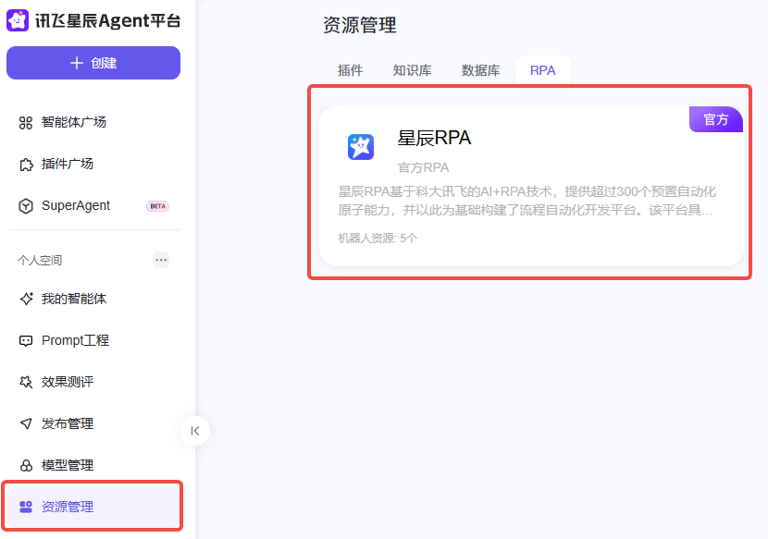Open 资源管理 in the sidebar
This screenshot has height=539, width=768.
(68, 507)
